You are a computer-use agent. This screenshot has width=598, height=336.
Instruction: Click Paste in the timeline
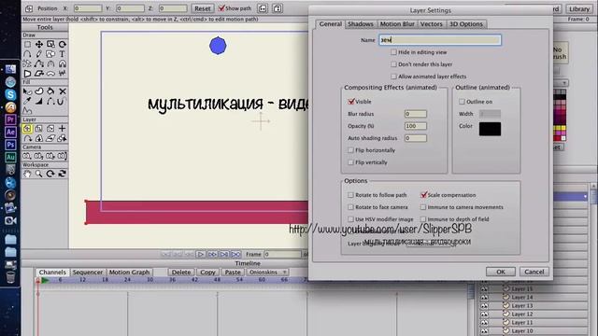(x=233, y=273)
